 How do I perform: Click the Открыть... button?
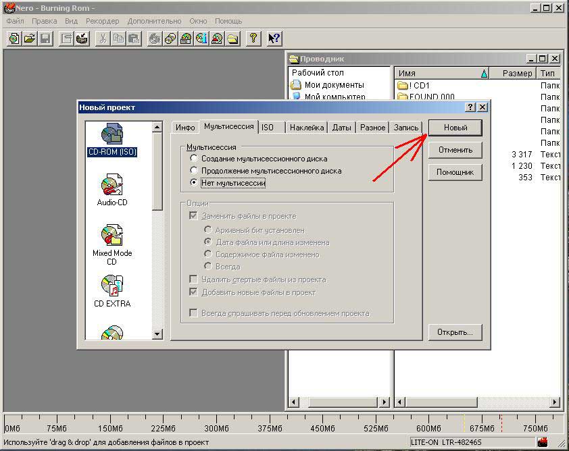coord(455,332)
